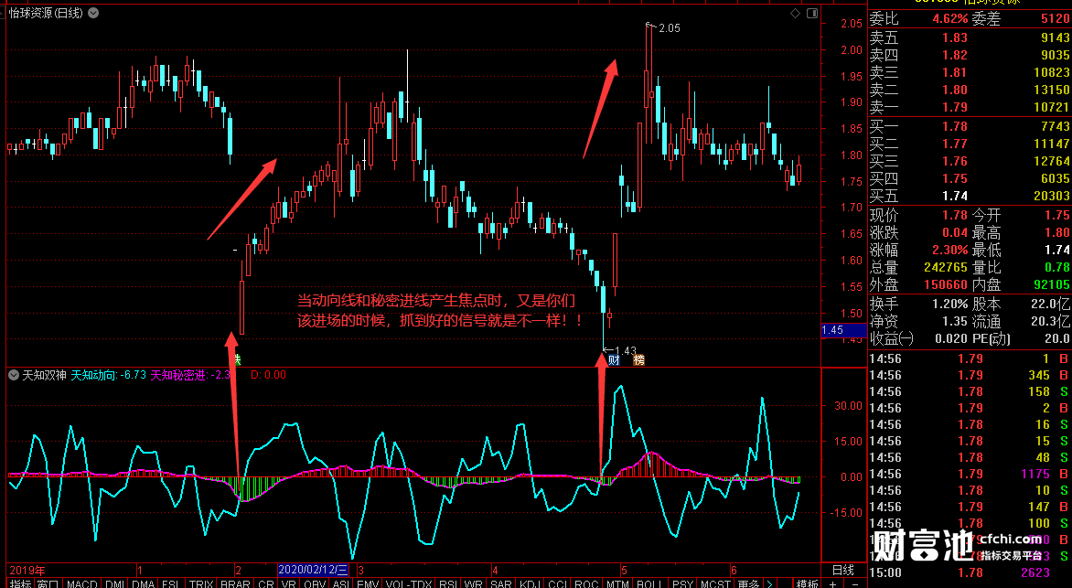This screenshot has width=1072, height=588.
Task: Select the 买四 row at price 1.75
Action: click(x=970, y=178)
